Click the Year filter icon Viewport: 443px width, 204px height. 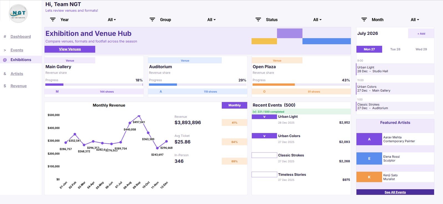pos(53,20)
